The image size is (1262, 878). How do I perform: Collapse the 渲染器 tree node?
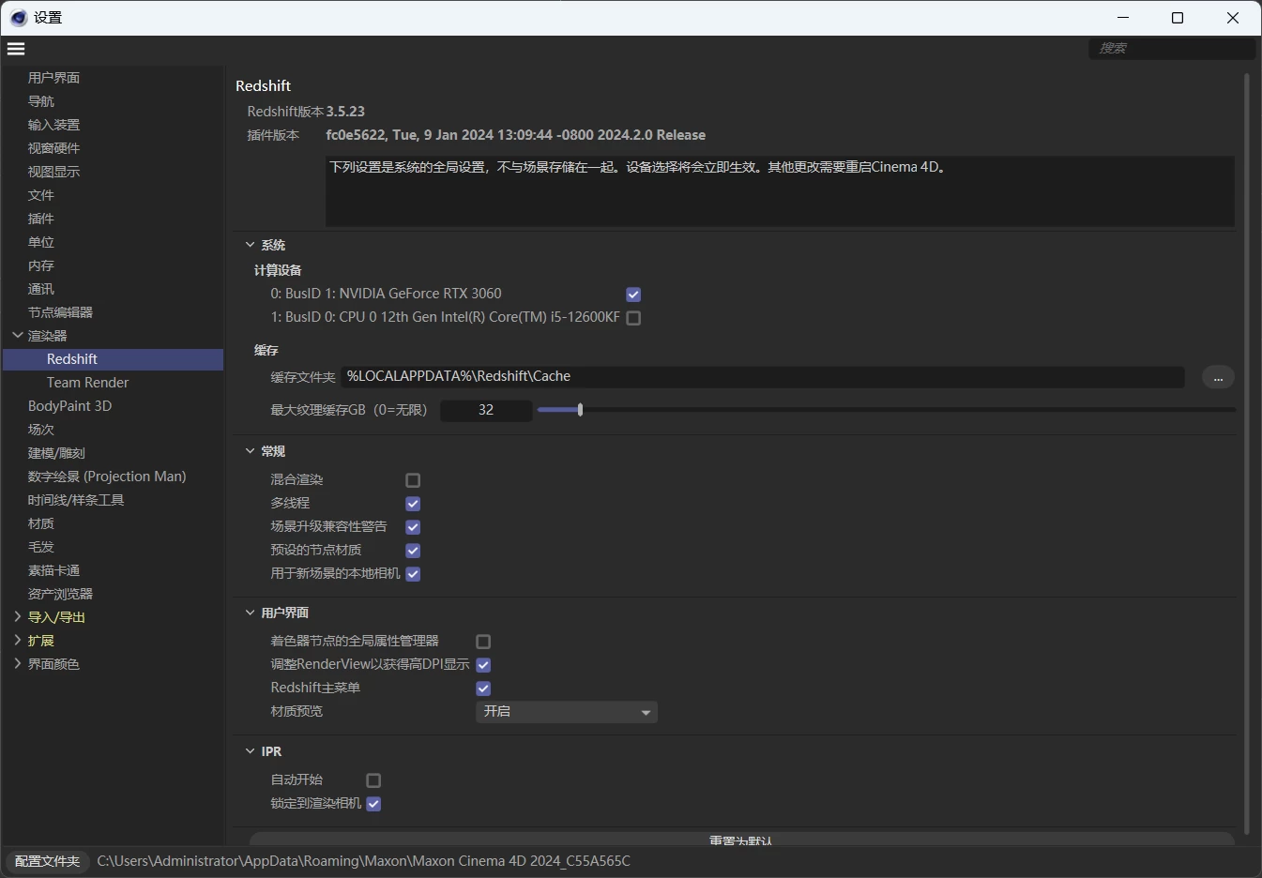pos(17,335)
